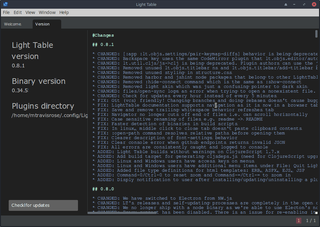Click 'All errors are consistently caught' line

(180, 147)
